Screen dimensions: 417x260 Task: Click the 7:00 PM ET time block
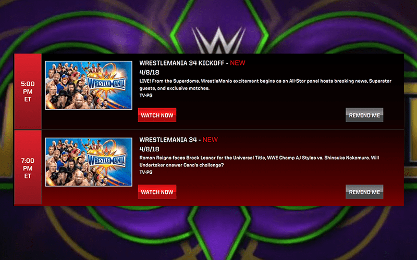(x=28, y=168)
